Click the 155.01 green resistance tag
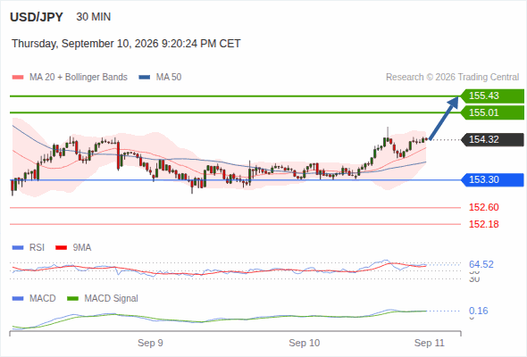527x357 pixels. (x=492, y=112)
